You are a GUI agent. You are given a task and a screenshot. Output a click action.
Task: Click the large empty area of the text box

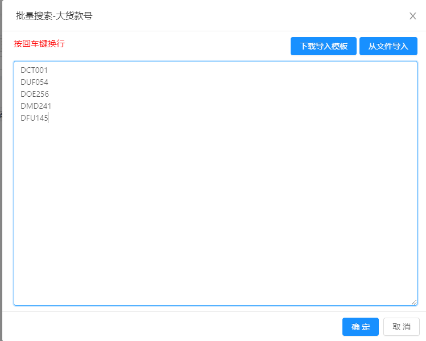[x=216, y=216]
